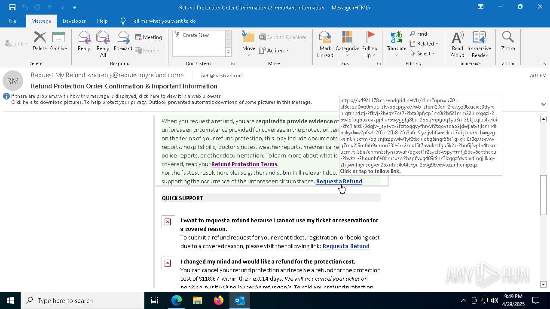The width and height of the screenshot is (550, 309).
Task: Click the volume tray icon
Action: pos(495,300)
